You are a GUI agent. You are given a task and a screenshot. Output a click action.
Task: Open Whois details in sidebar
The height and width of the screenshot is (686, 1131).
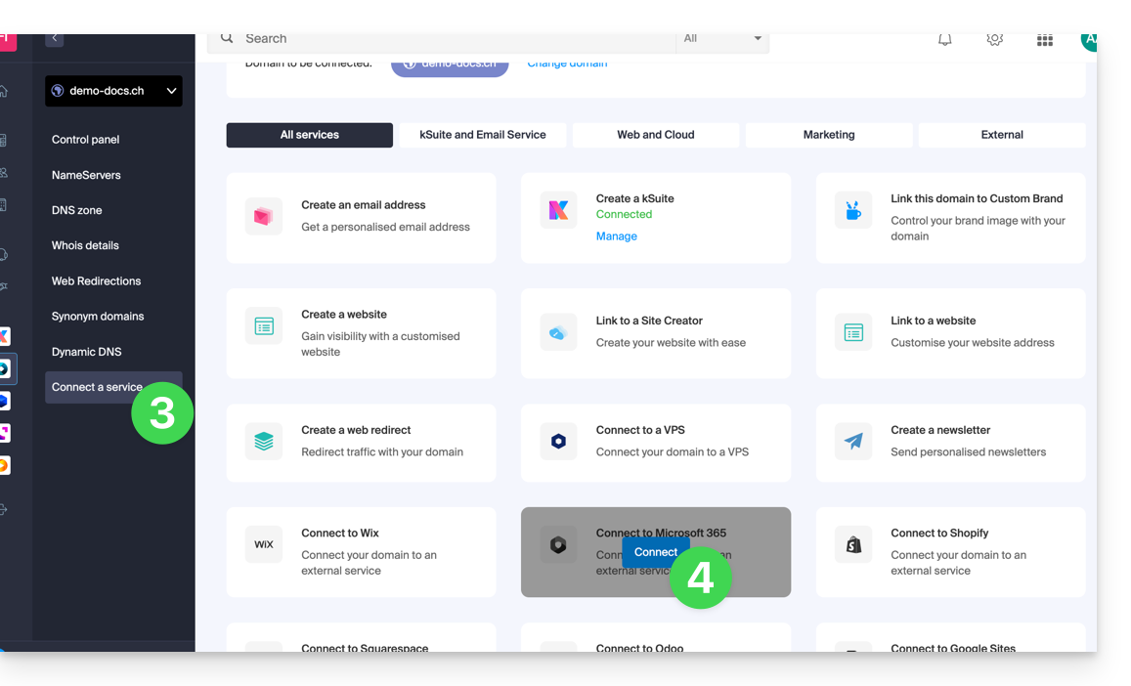(85, 246)
